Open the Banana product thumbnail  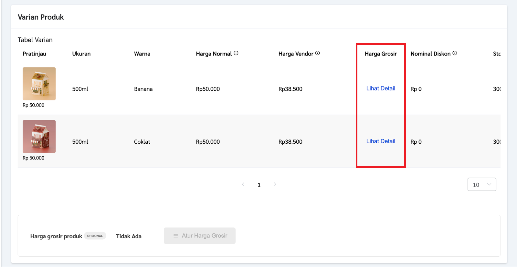pyautogui.click(x=39, y=84)
